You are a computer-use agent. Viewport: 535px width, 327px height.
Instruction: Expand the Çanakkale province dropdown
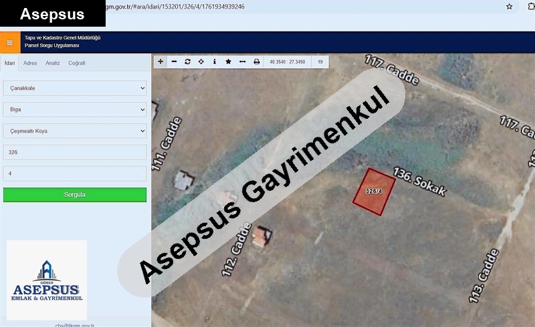point(75,88)
